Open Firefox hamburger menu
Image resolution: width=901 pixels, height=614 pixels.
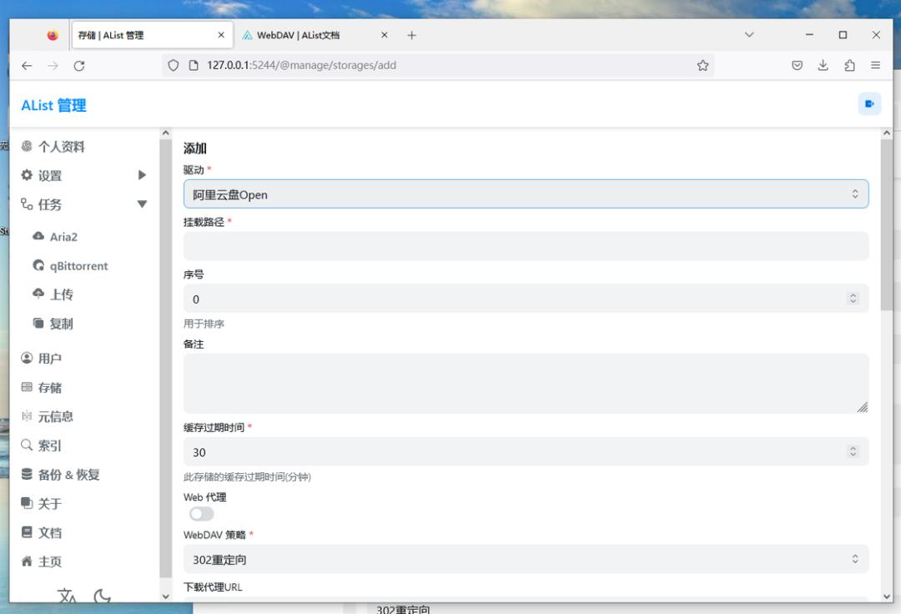coord(875,65)
